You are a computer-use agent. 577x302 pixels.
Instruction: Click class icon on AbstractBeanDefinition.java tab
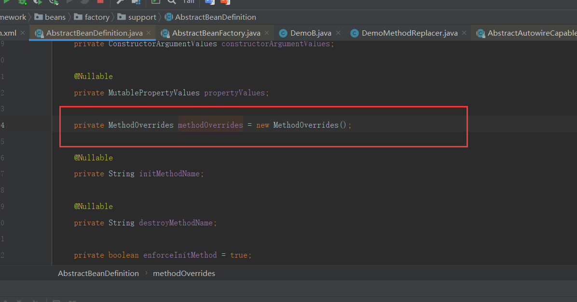(39, 33)
